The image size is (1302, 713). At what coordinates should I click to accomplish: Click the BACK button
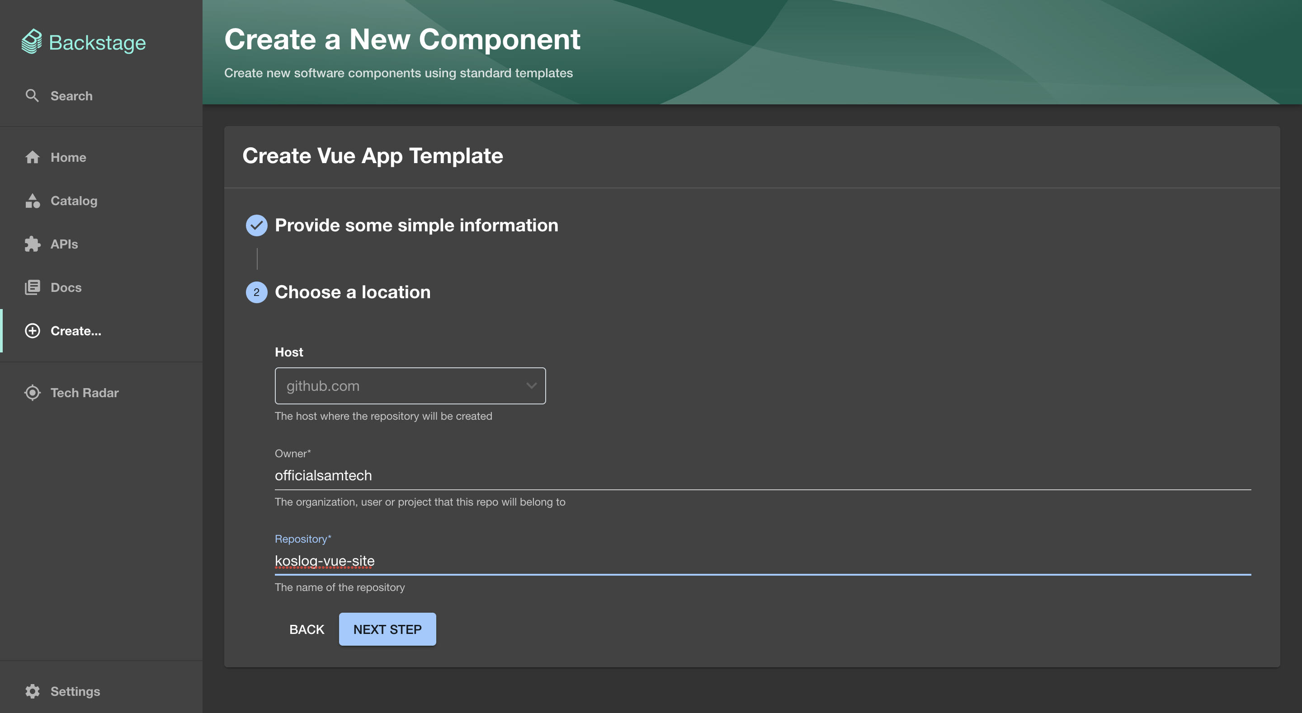(307, 629)
